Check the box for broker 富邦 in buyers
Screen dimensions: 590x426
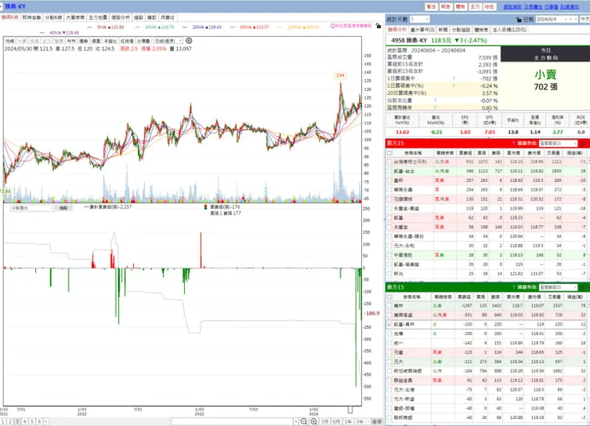point(389,180)
